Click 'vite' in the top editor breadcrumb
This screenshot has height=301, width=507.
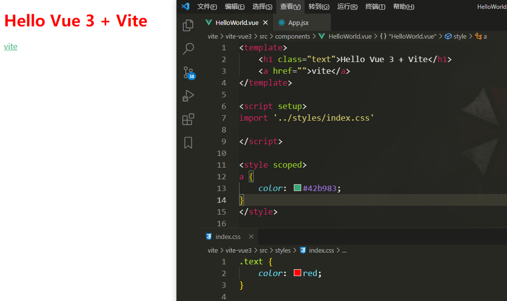click(213, 36)
